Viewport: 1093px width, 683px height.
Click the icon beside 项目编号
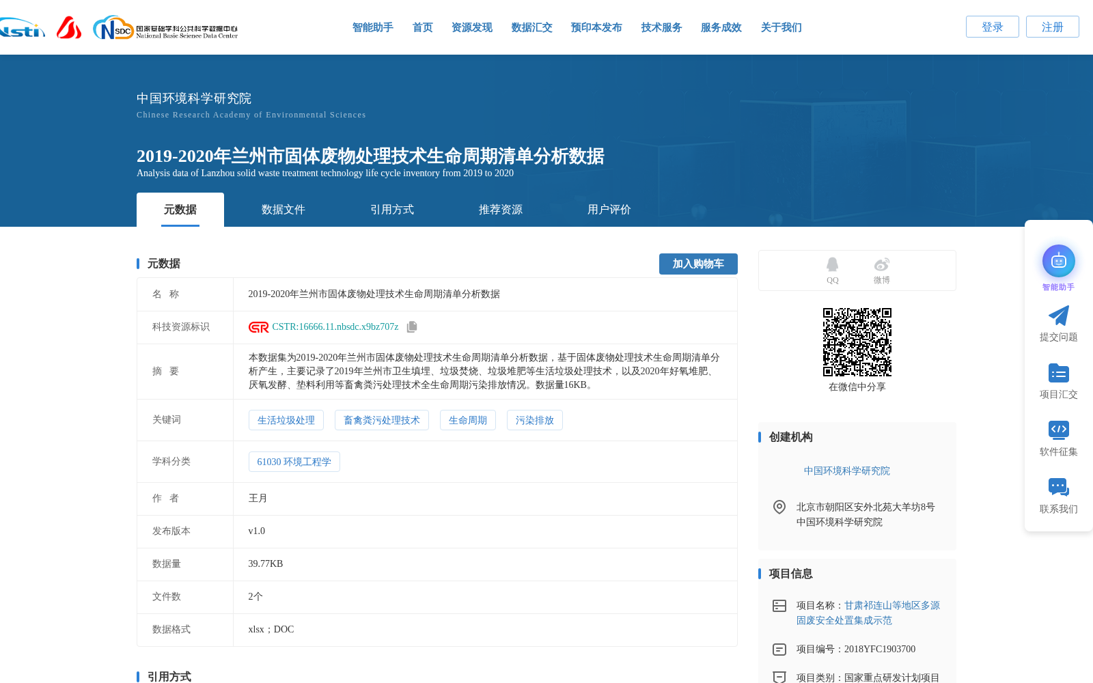[x=779, y=650]
